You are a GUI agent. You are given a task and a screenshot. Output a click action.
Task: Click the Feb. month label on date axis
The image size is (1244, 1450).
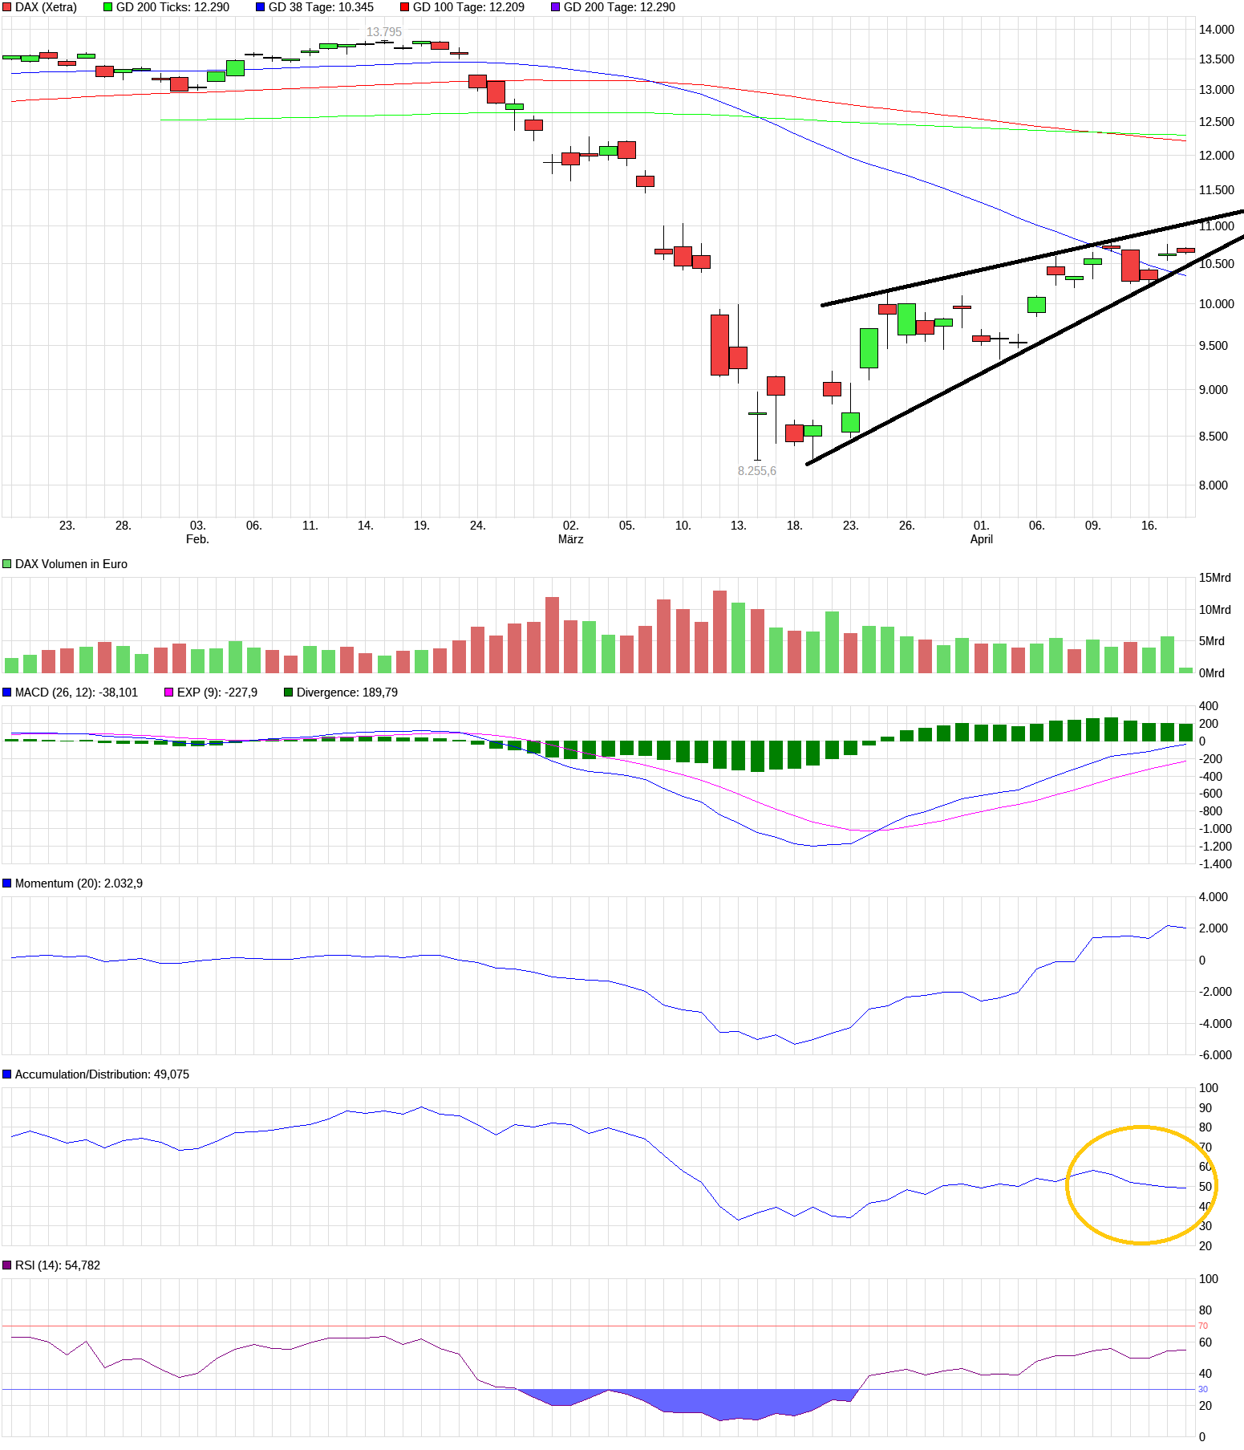[x=197, y=539]
